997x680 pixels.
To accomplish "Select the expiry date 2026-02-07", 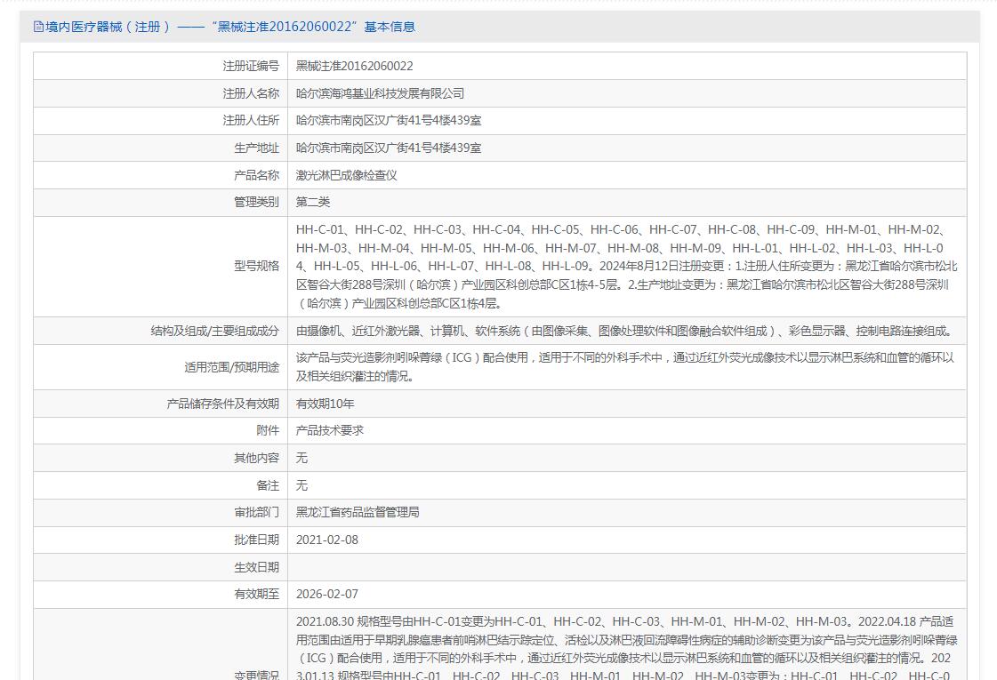I will (x=326, y=594).
